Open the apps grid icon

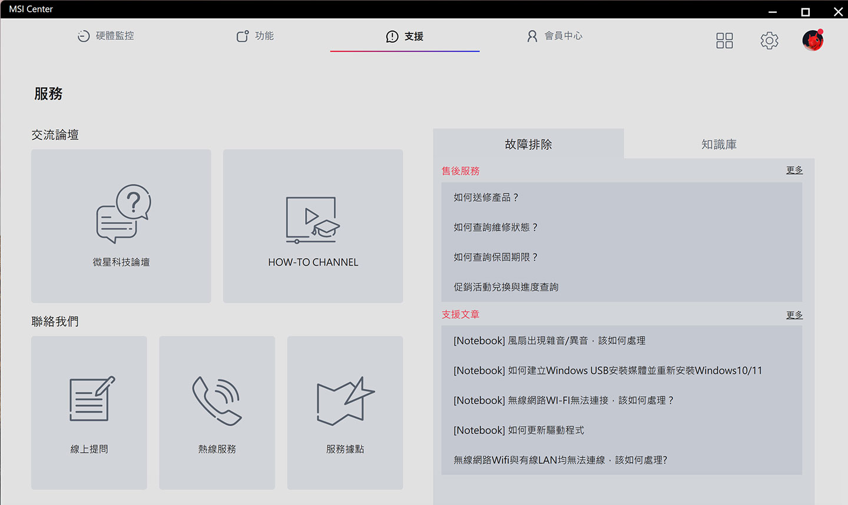coord(724,41)
